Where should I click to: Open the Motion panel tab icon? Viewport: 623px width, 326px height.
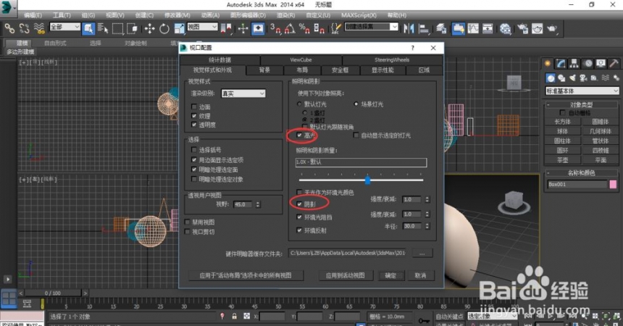[588, 63]
